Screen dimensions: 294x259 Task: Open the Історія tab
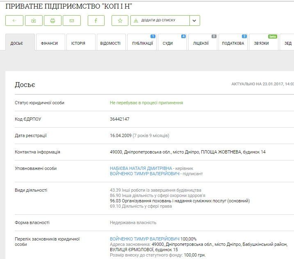81,42
